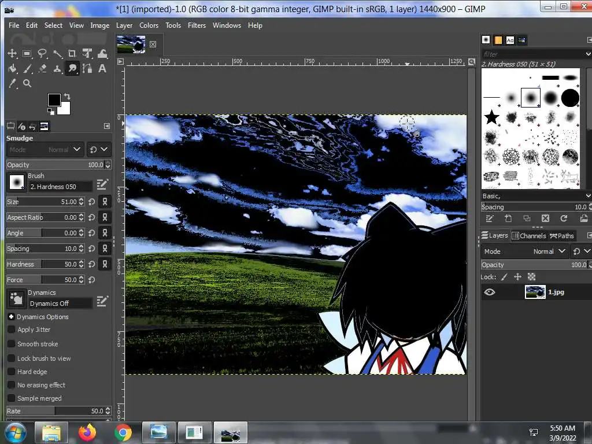Image resolution: width=592 pixels, height=444 pixels.
Task: Edit the Dynamics Off dynamics icon
Action: (x=102, y=301)
